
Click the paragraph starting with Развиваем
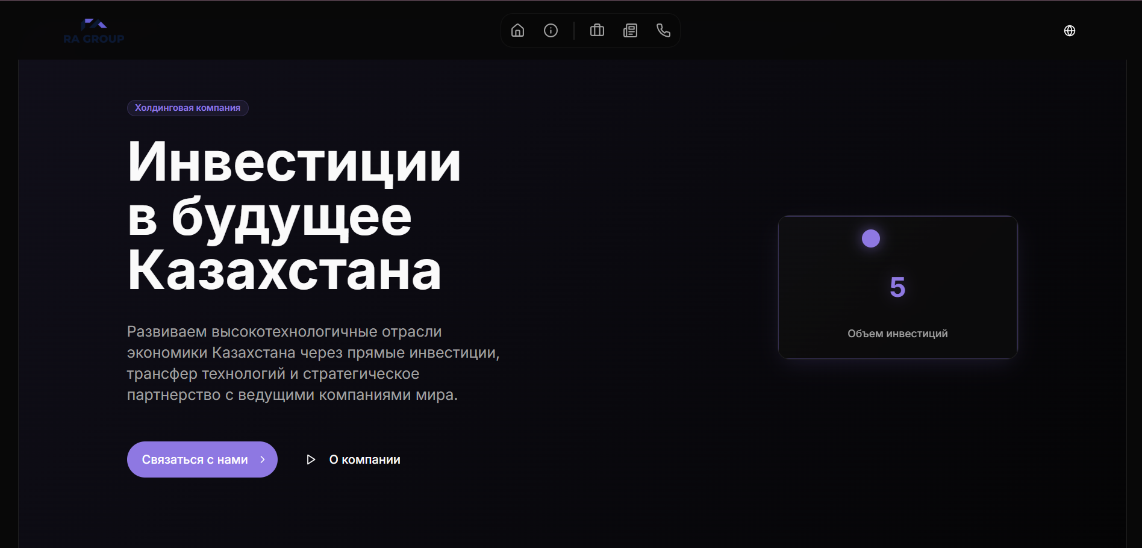[313, 363]
